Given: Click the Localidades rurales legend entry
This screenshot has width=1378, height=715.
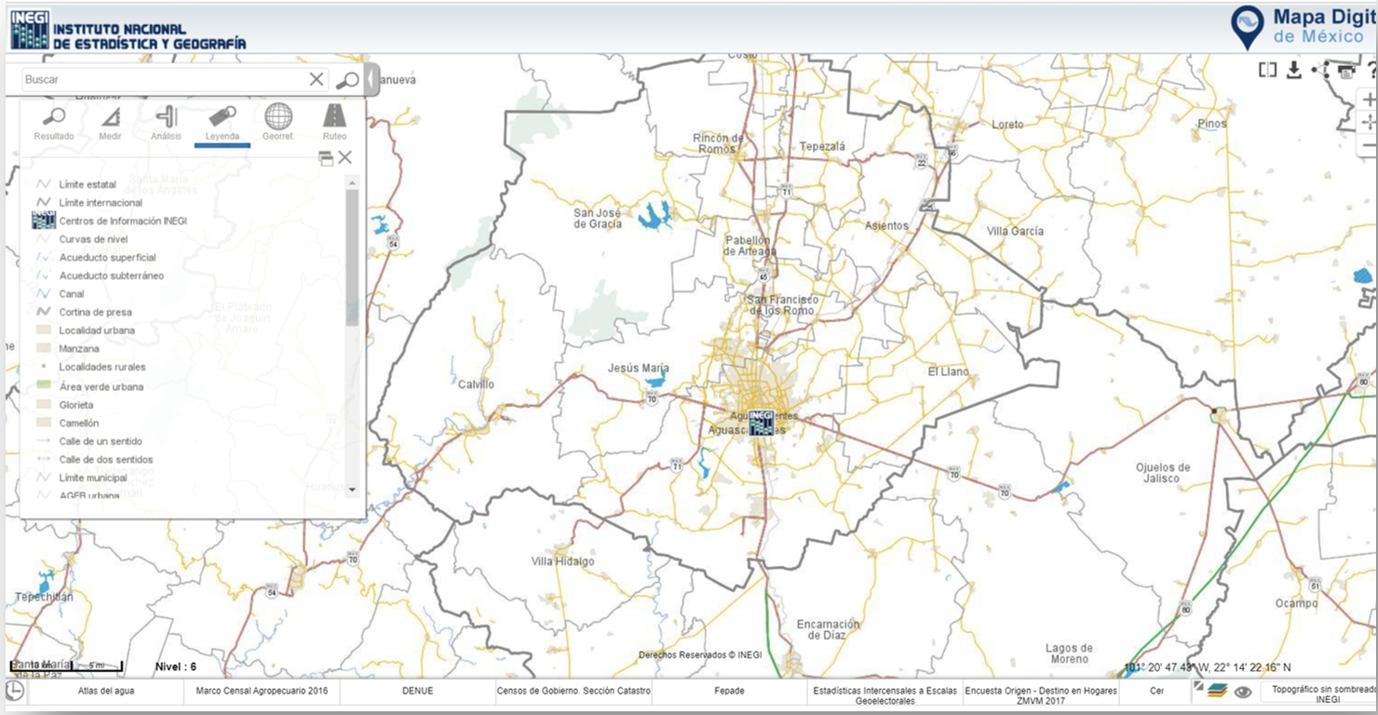Looking at the screenshot, I should (x=102, y=367).
